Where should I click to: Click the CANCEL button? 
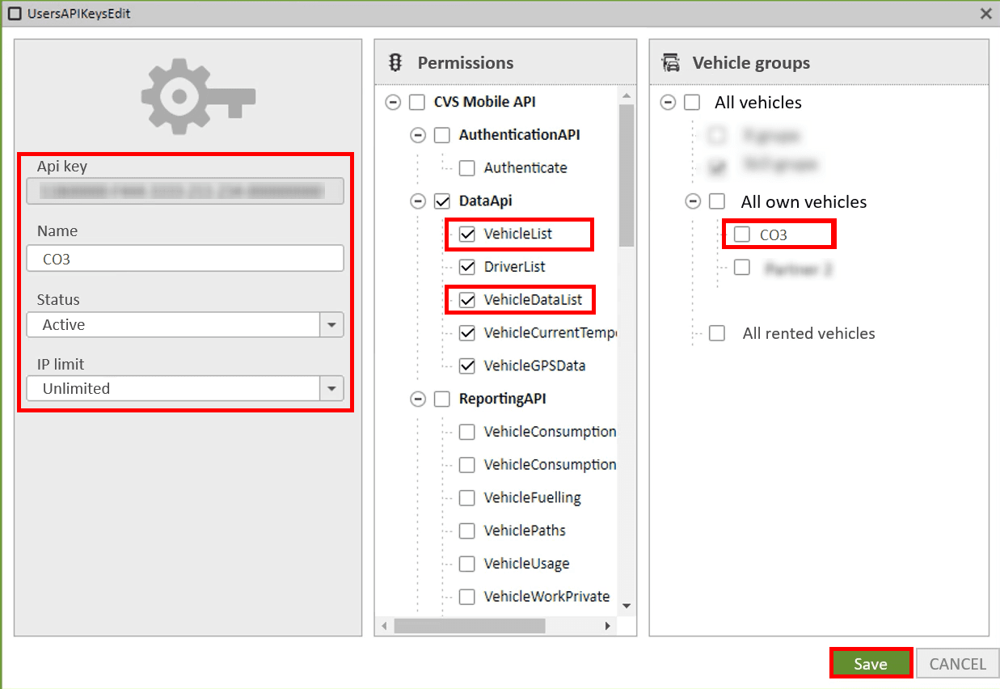click(x=957, y=663)
